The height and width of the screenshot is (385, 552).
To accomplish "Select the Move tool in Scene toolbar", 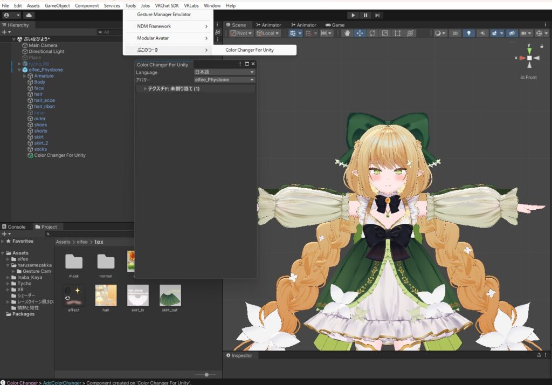I will [360, 33].
